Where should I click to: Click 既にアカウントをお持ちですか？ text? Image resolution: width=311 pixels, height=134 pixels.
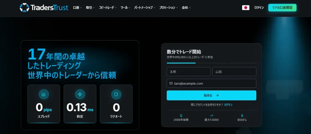[207, 105]
